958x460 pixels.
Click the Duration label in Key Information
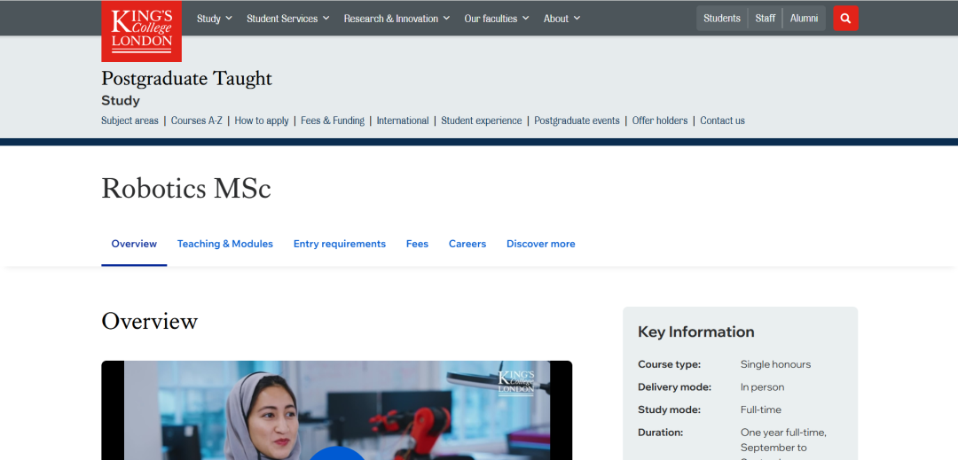click(660, 432)
